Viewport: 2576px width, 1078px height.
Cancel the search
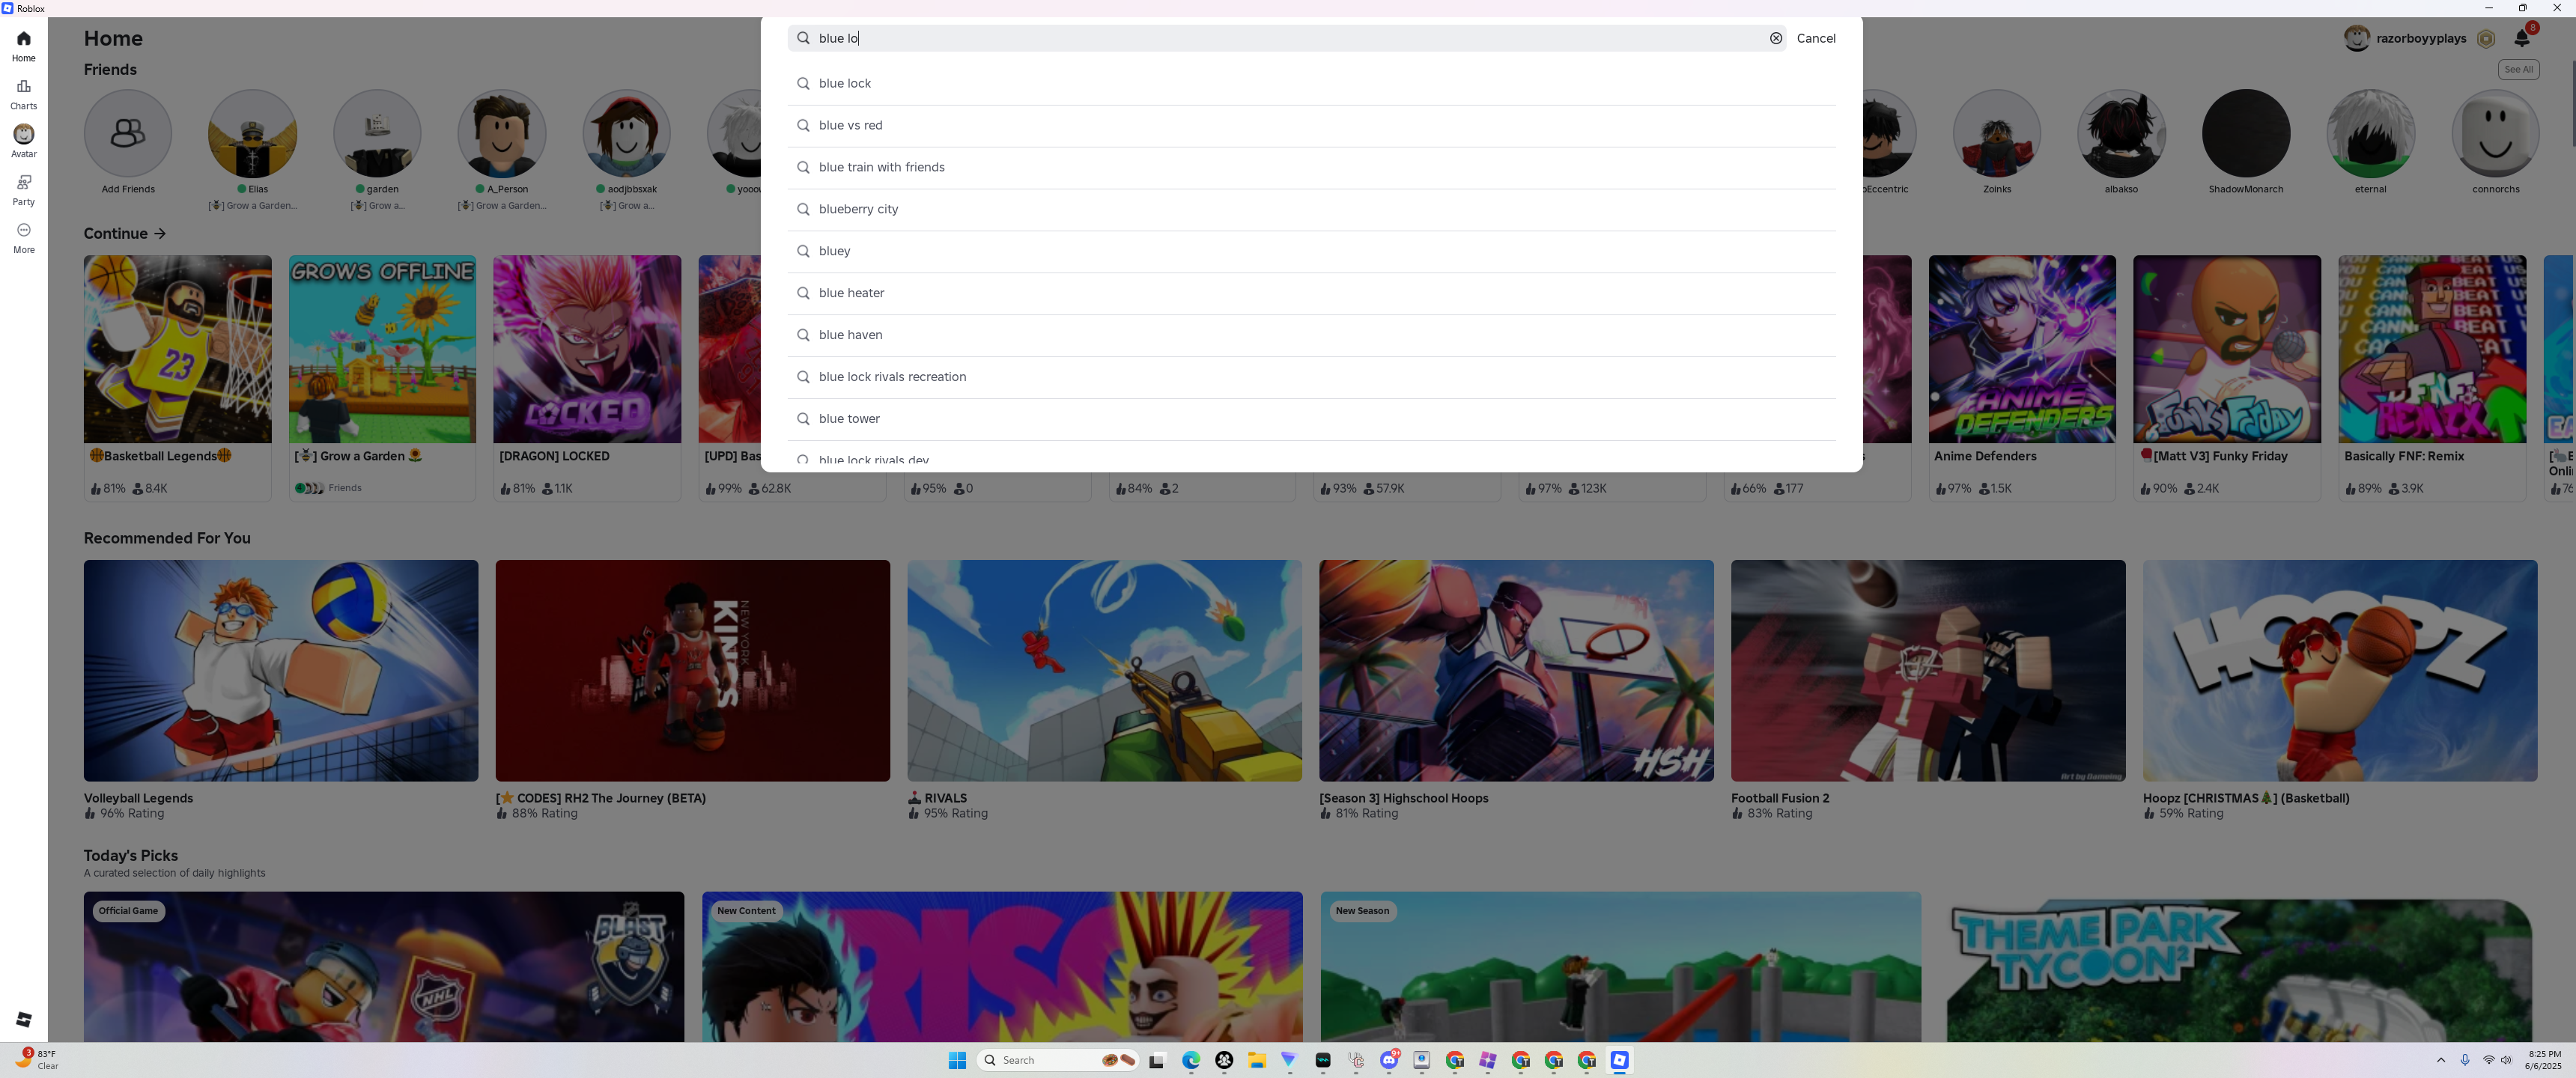pyautogui.click(x=1816, y=38)
